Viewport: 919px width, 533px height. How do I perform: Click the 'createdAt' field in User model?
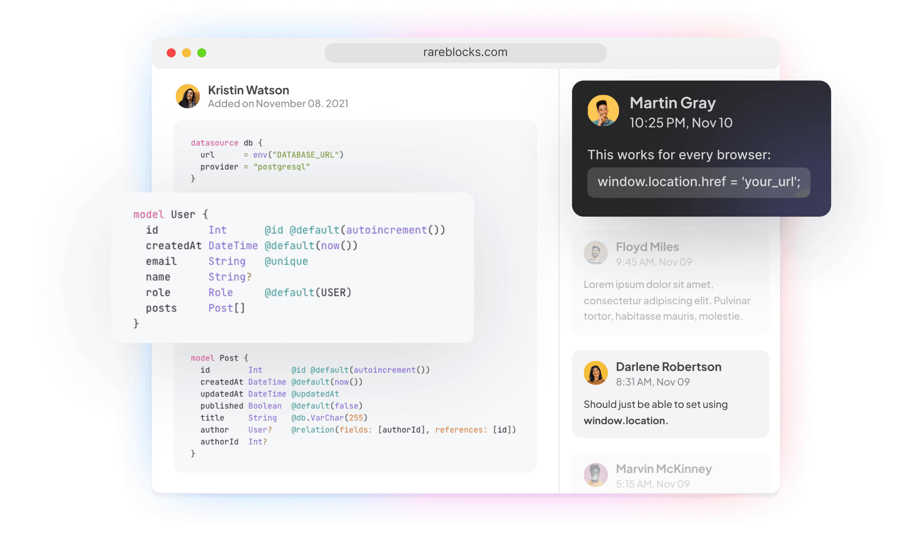coord(174,246)
